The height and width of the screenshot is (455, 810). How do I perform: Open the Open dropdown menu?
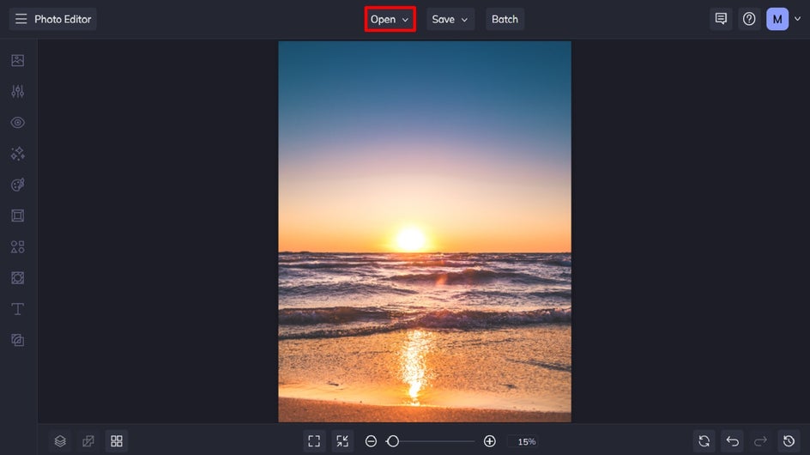390,19
